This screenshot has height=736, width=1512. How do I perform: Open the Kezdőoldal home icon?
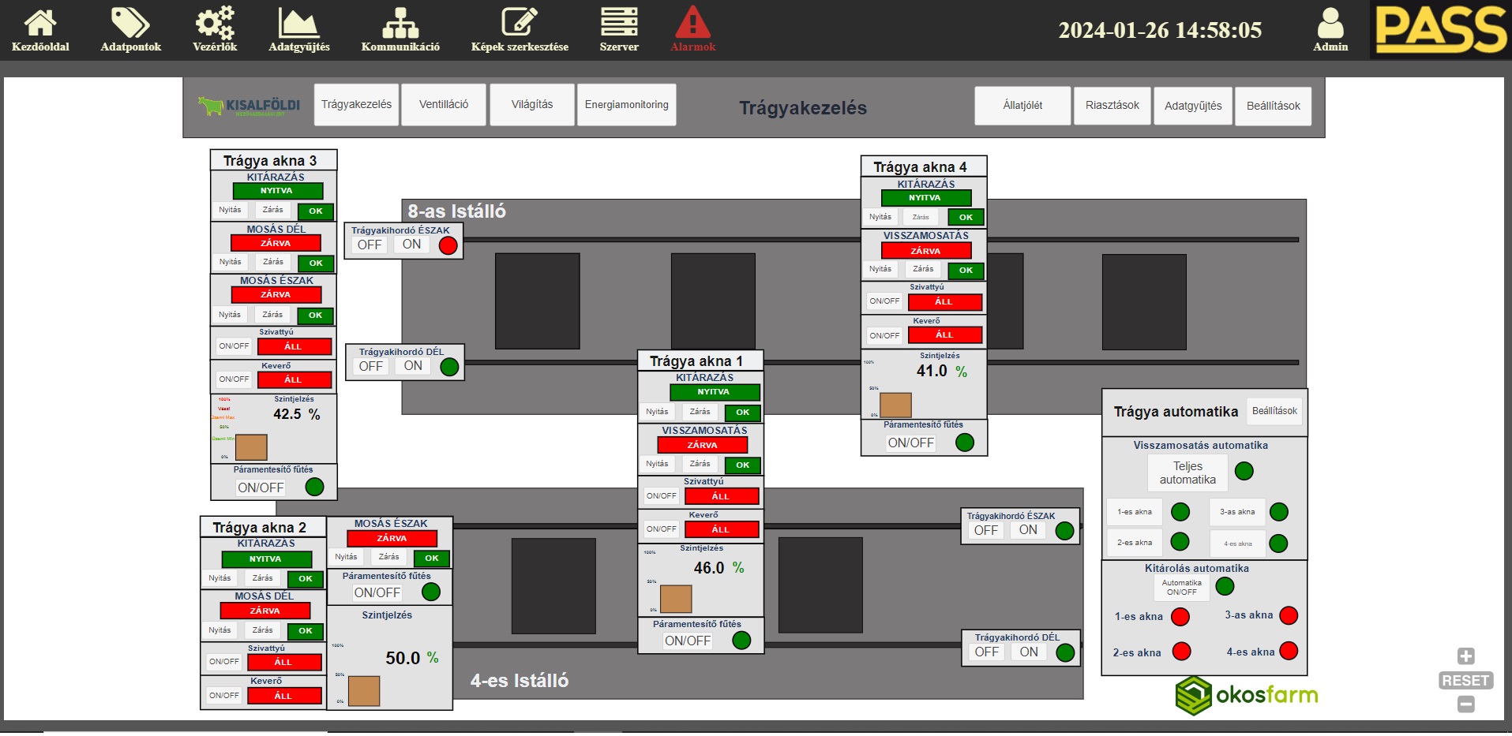(40, 24)
